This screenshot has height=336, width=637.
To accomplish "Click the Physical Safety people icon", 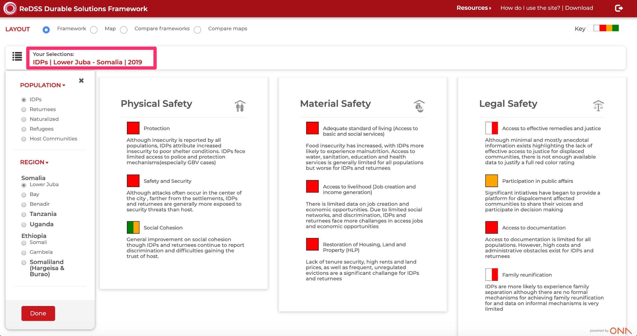I will click(x=240, y=106).
